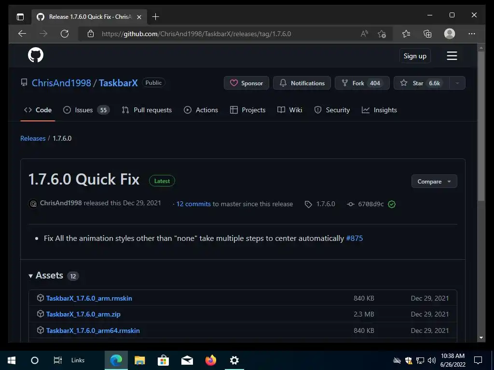Reload the page with refresh icon

click(65, 34)
